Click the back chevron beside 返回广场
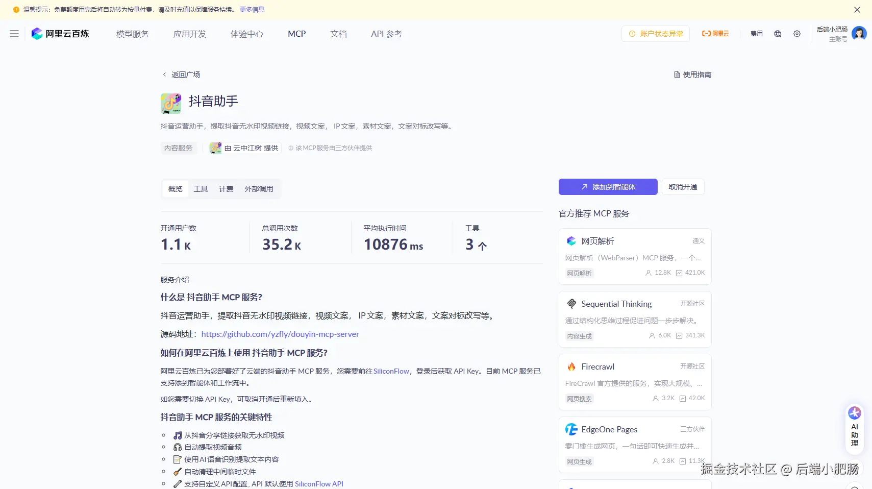872x489 pixels. point(164,75)
